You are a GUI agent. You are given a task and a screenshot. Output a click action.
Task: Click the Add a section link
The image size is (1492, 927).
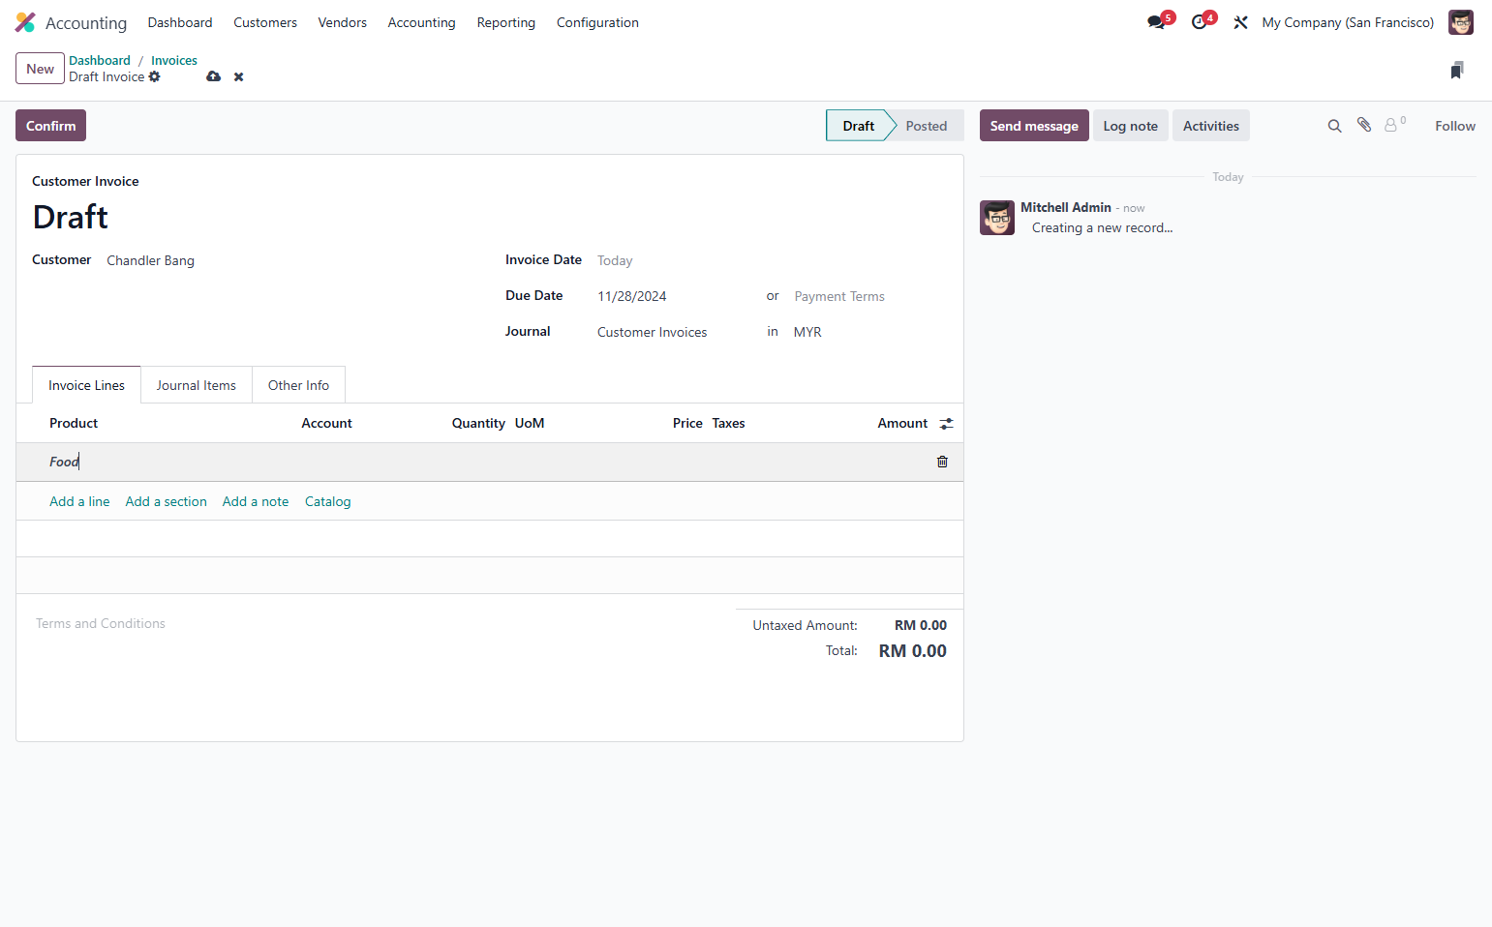pos(166,501)
